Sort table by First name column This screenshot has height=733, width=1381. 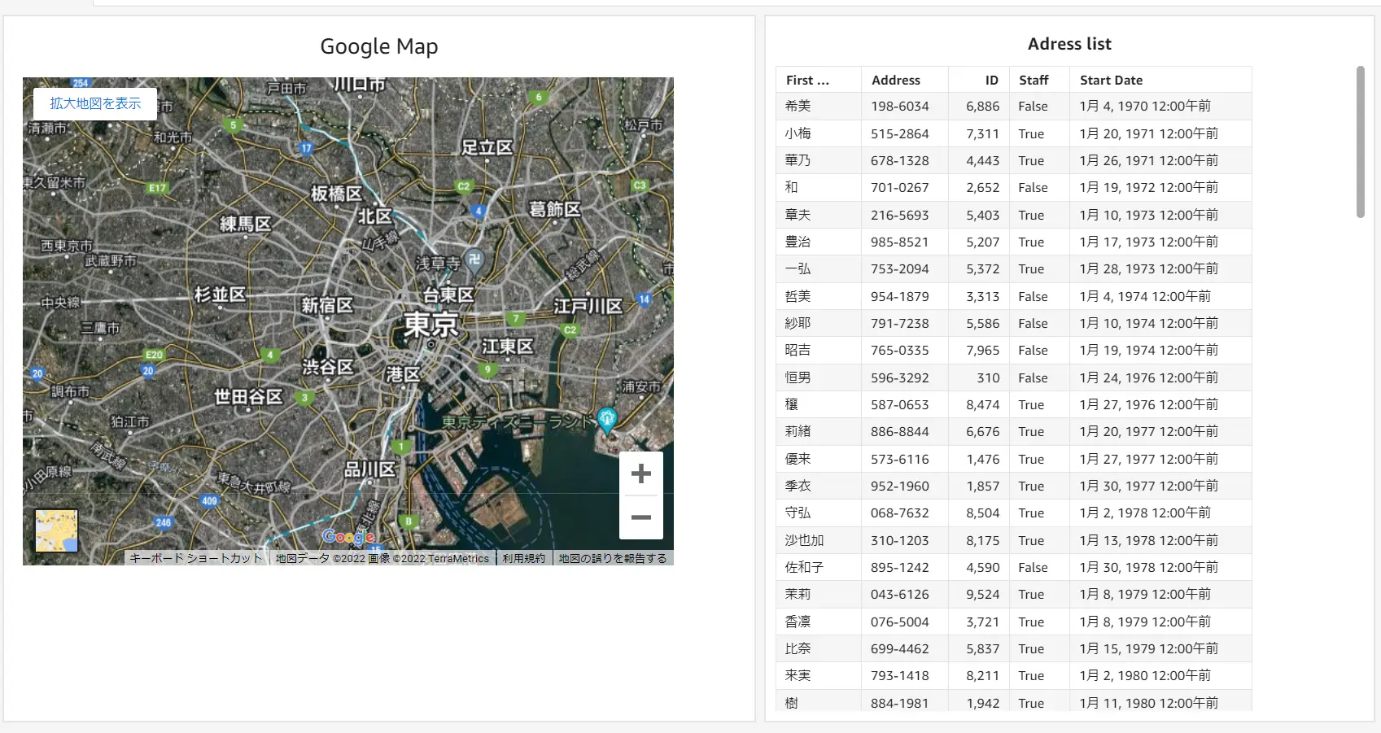tap(819, 80)
